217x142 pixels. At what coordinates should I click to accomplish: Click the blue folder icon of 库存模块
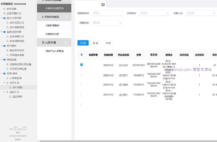(x=4, y=46)
